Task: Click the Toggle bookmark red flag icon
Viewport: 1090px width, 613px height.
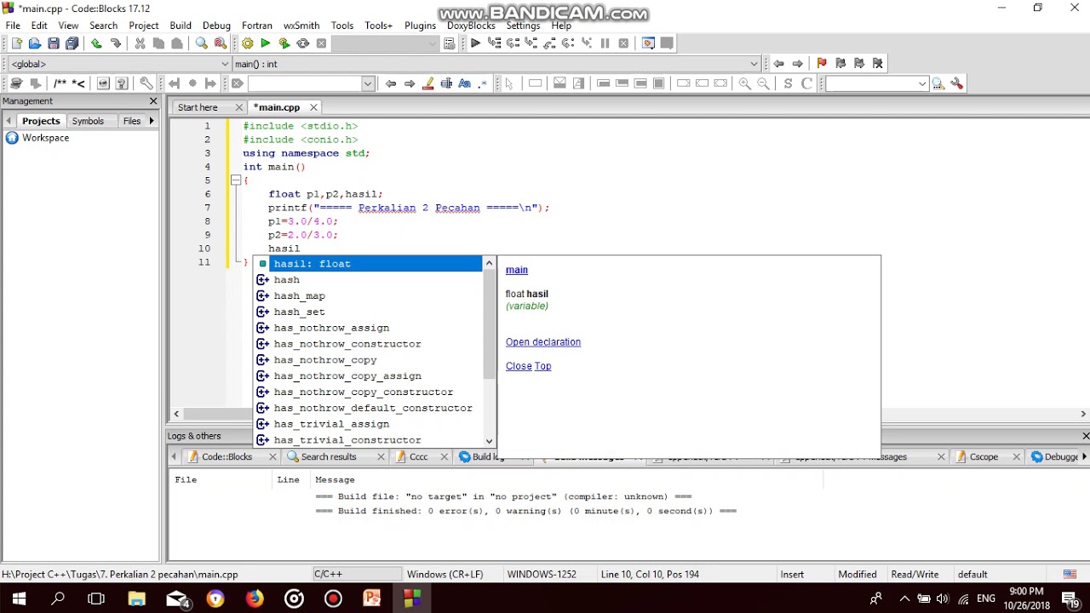Action: [821, 63]
